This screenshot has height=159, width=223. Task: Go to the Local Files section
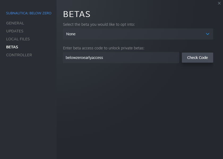18,39
